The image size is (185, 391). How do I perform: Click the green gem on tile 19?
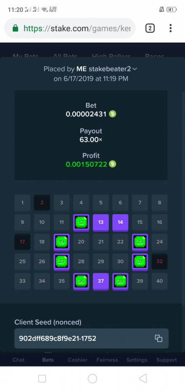(62, 241)
